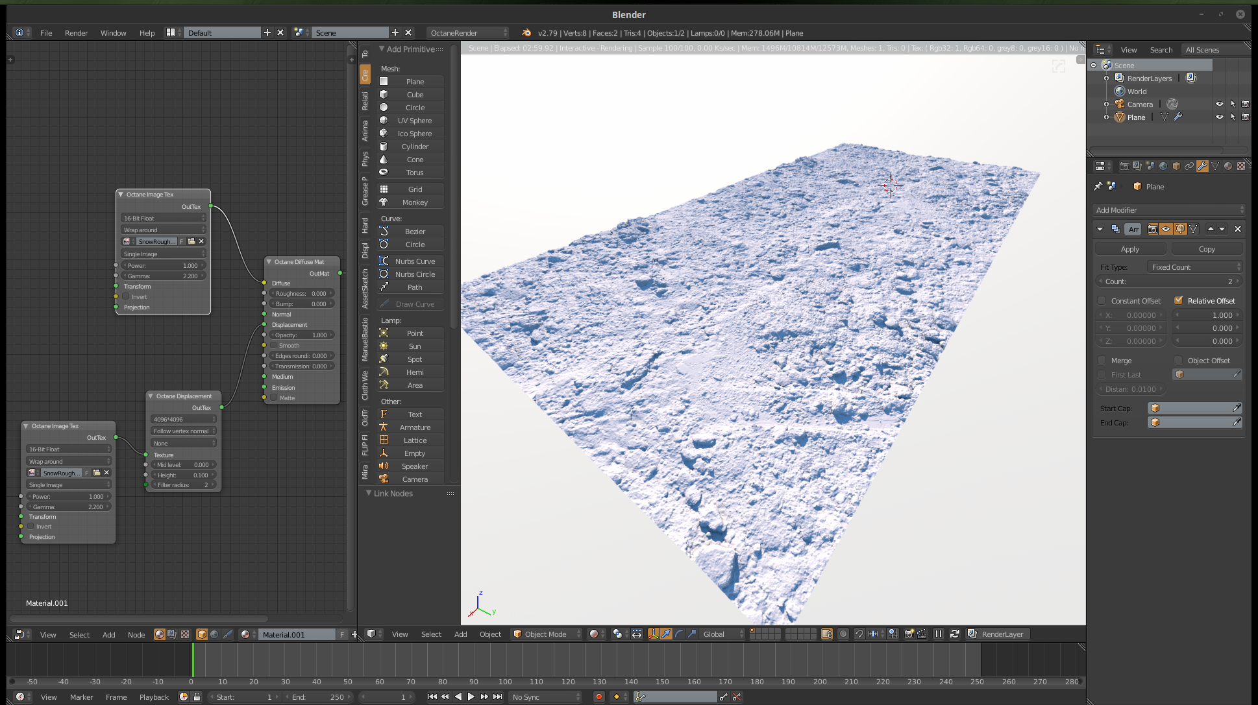Screen dimensions: 1258x705
Task: Enable the Constant Offset checkbox
Action: (x=1102, y=301)
